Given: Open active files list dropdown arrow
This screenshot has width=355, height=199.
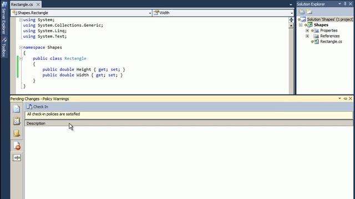Looking at the screenshot, I should point(291,4).
